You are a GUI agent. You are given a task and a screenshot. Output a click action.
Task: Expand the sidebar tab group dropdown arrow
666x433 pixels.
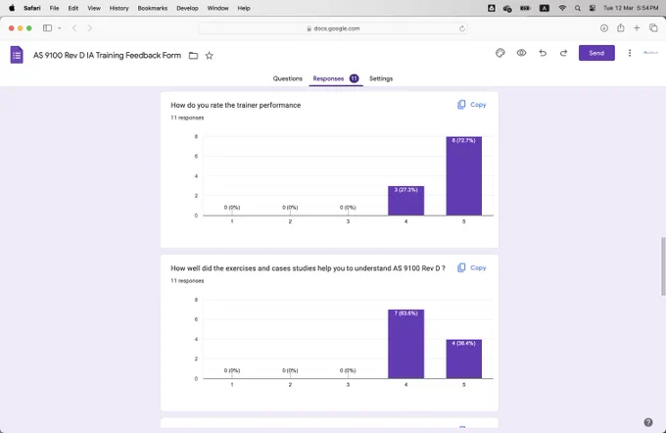point(59,28)
